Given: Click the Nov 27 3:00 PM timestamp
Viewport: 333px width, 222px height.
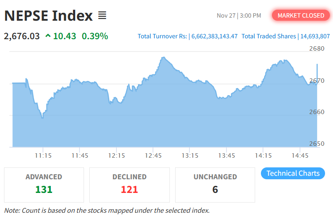Looking at the screenshot, I should tap(239, 15).
